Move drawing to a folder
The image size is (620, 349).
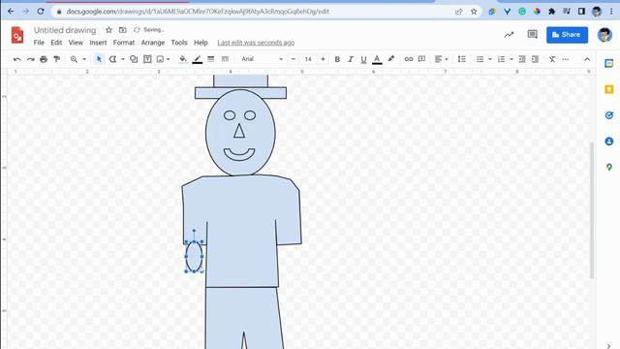click(x=123, y=30)
